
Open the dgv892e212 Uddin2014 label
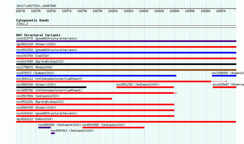pyautogui.click(x=35, y=119)
